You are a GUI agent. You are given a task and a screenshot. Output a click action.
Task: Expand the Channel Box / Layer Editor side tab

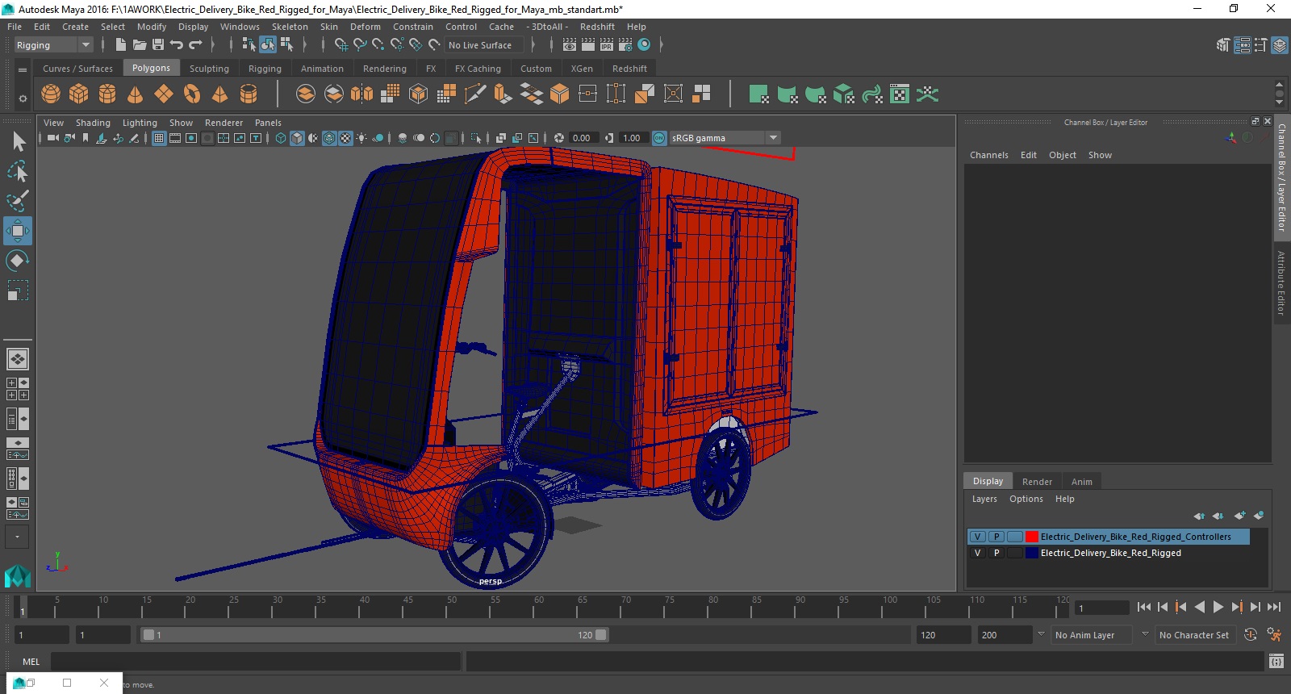(x=1281, y=177)
